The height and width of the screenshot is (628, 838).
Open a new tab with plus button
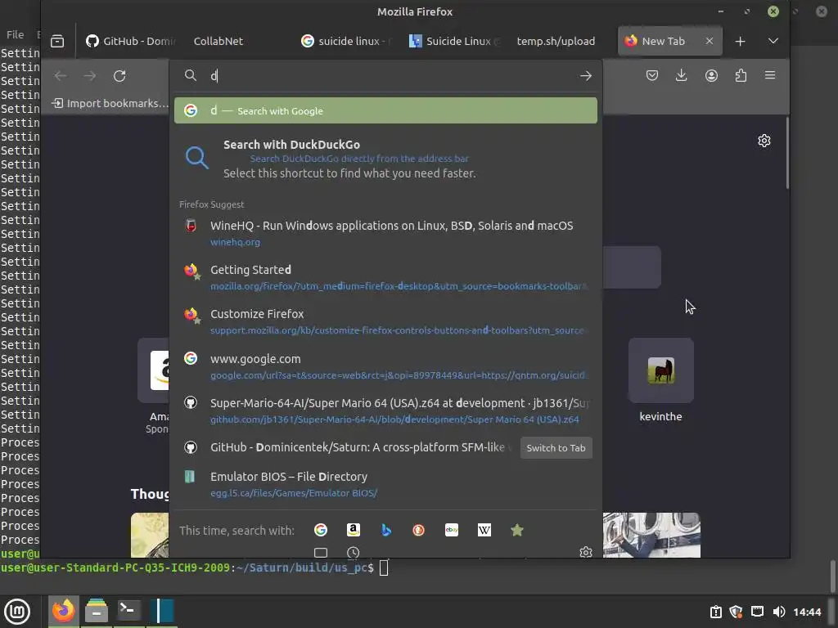pyautogui.click(x=740, y=41)
